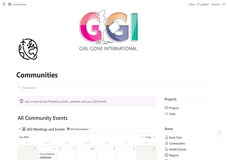The width and height of the screenshot is (228, 160).
Task: Open the sidebar hamburger menu
Action: pyautogui.click(x=4, y=4)
